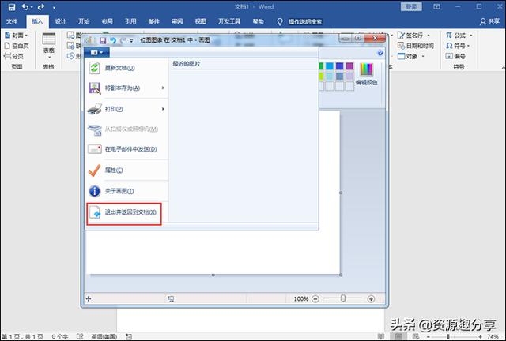Open 属性(E) properties from the Paint menu
Image resolution: width=506 pixels, height=341 pixels.
tap(126, 170)
